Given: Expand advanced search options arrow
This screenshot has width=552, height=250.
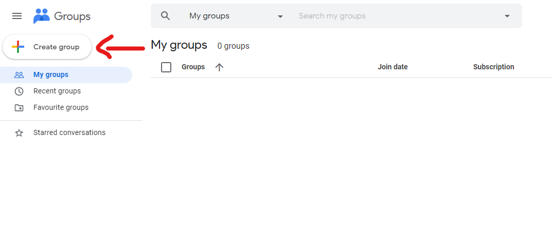Looking at the screenshot, I should (x=507, y=16).
